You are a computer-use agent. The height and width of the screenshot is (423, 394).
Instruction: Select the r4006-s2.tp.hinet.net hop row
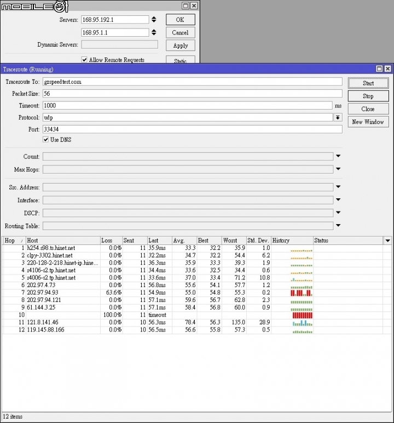[x=197, y=278]
